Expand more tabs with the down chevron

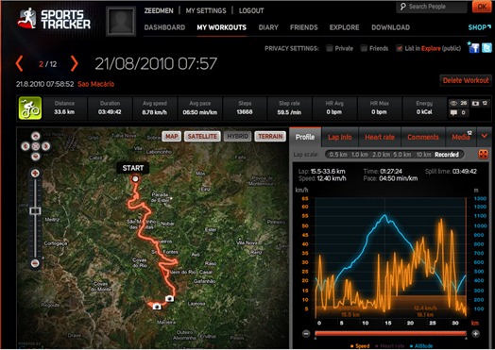pos(485,136)
